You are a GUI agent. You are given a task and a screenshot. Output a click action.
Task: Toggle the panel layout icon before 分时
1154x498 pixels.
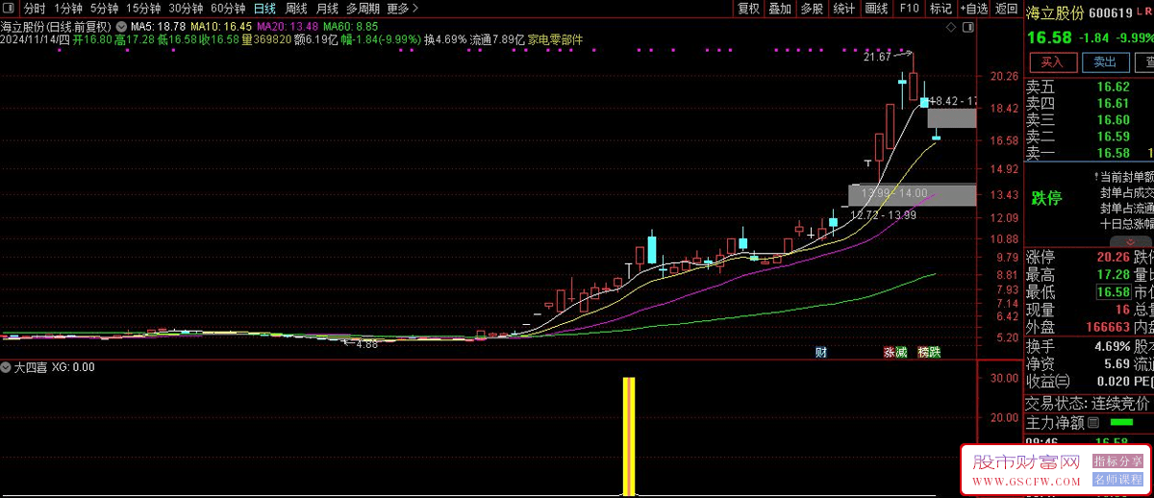click(x=10, y=9)
